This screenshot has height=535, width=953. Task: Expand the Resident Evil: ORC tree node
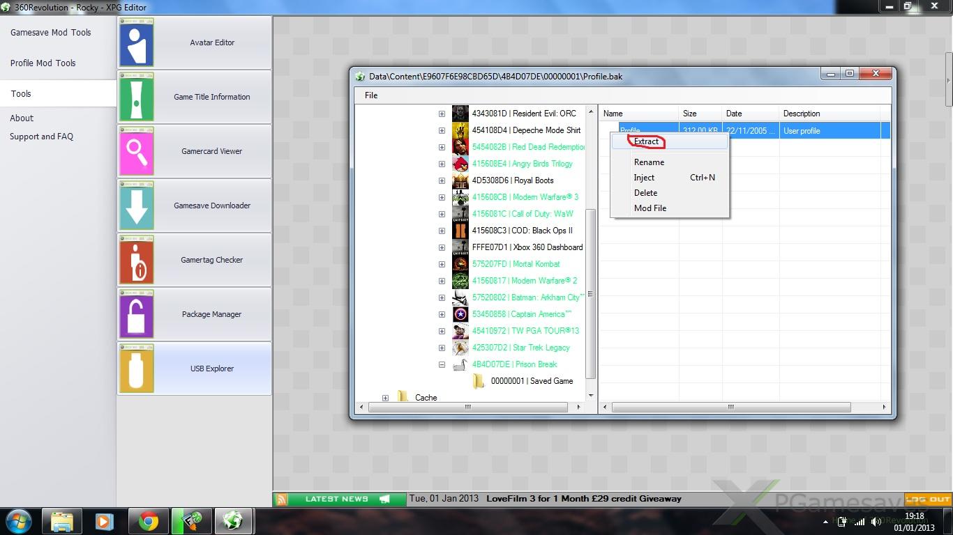coord(442,114)
